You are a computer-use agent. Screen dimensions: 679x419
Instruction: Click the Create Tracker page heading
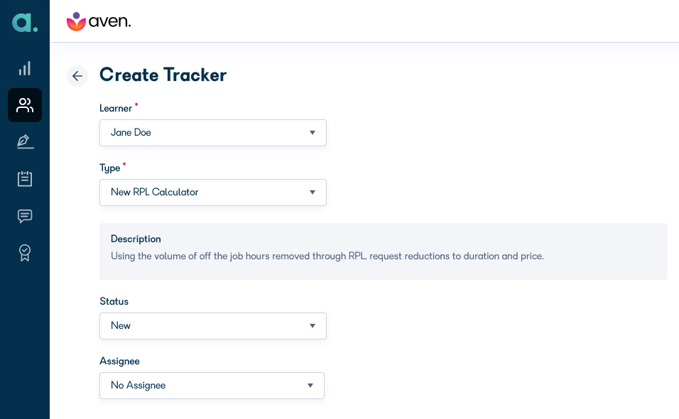[x=163, y=75]
